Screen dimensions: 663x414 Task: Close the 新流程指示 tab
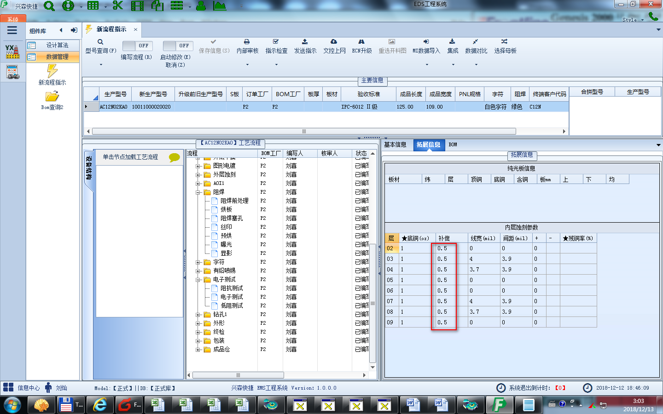(x=135, y=29)
